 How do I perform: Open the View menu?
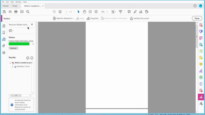[x=12, y=2]
